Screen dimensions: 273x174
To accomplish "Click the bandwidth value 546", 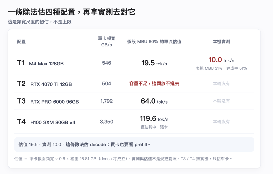I will click(107, 63).
